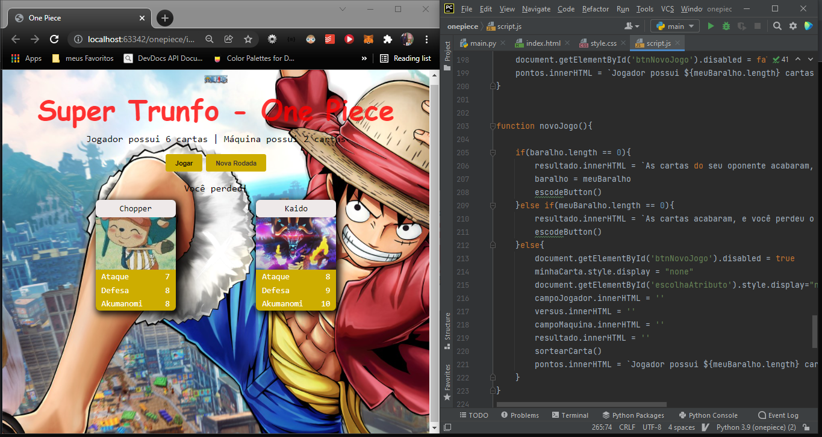Click the localhost address bar
Viewport: 822px width, 437px height.
151,39
